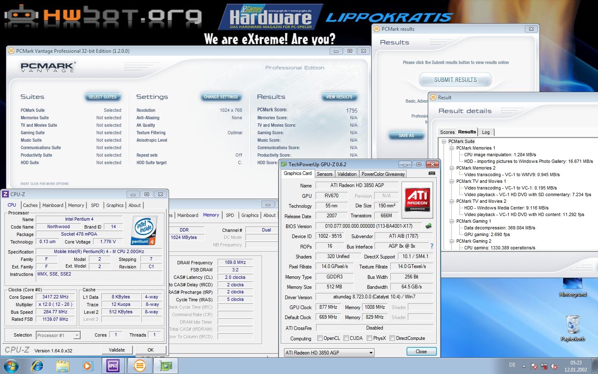
Task: Switch to the Caches tab in front CPU-Z
Action: point(30,205)
